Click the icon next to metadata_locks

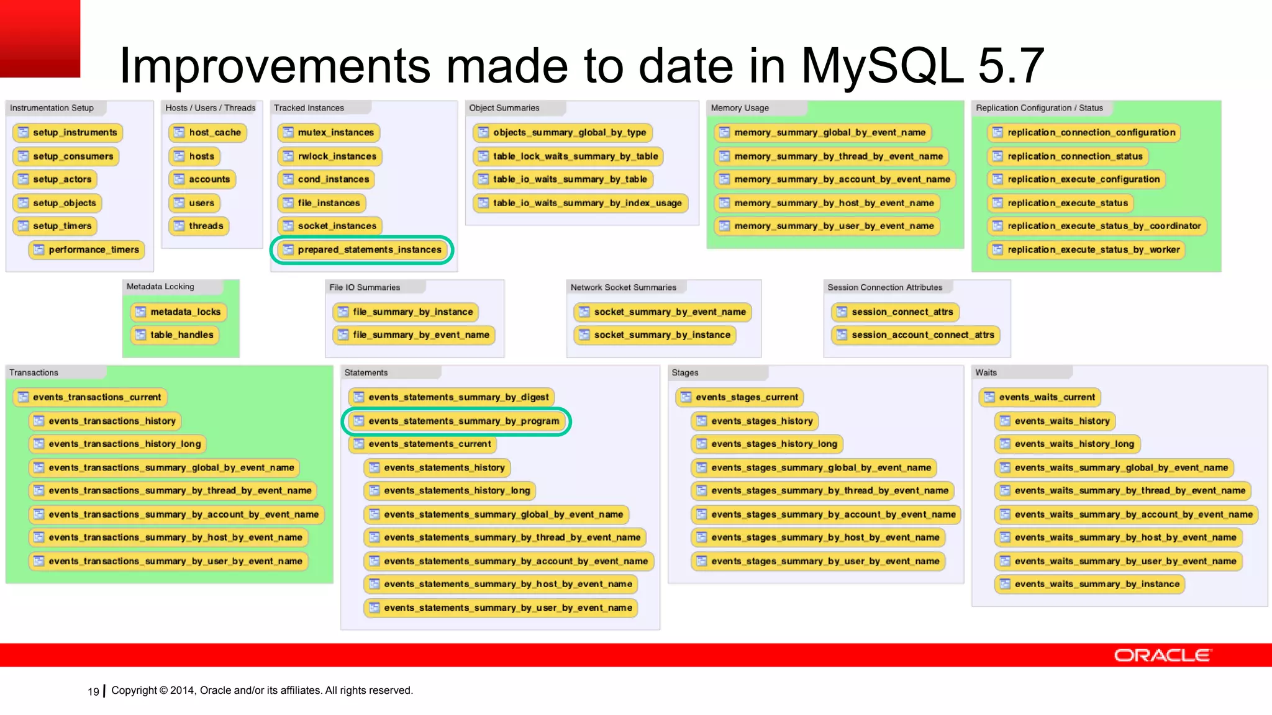[x=141, y=312]
